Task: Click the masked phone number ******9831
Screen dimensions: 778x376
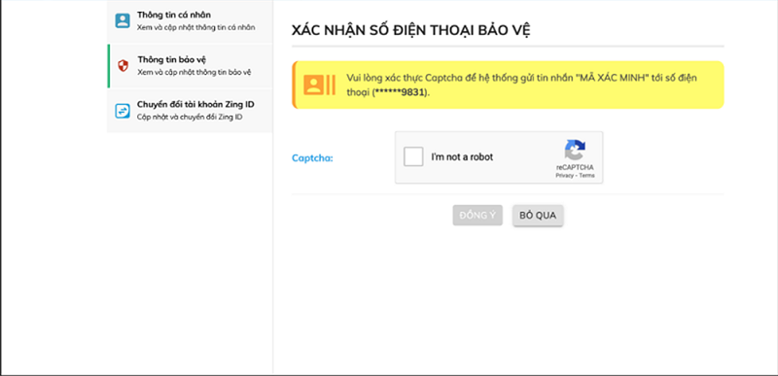Action: click(x=401, y=92)
